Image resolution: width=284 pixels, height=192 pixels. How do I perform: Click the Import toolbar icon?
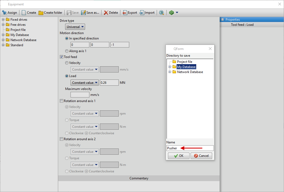142,13
